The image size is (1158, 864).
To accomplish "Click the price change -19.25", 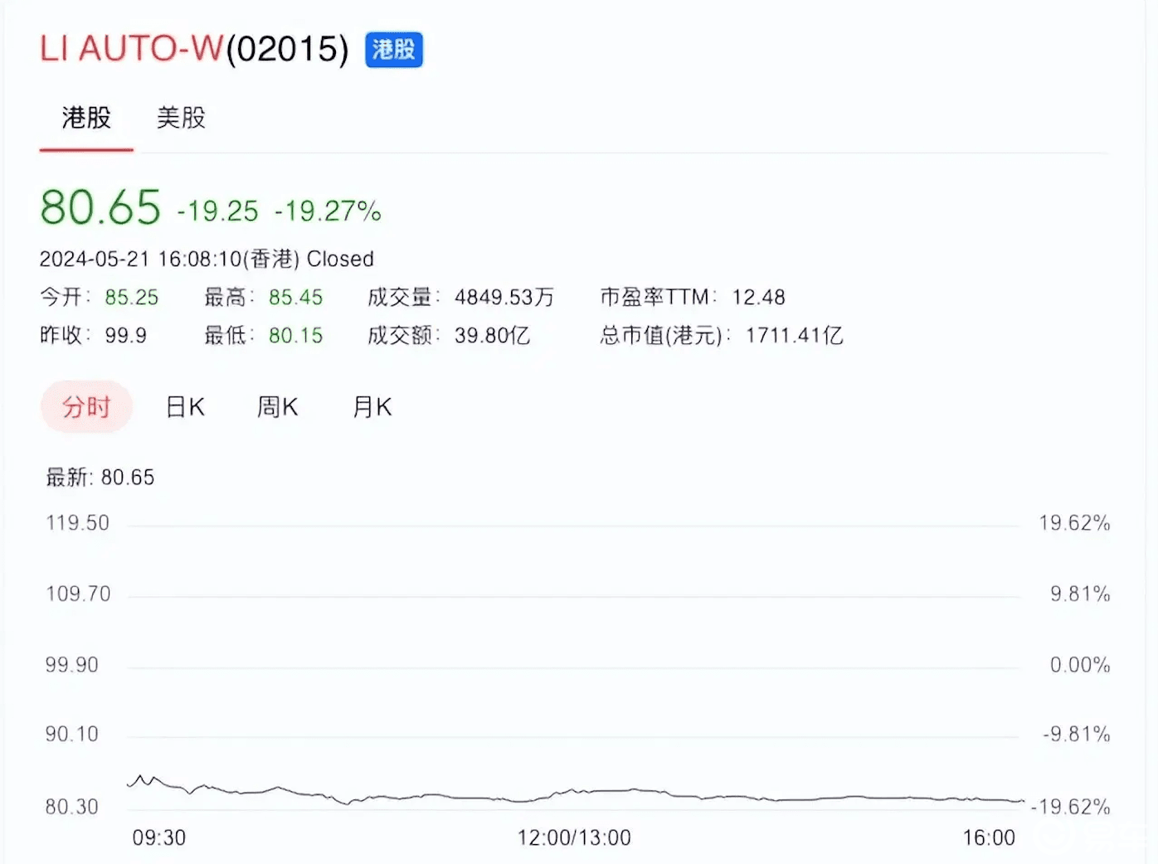I will [218, 211].
